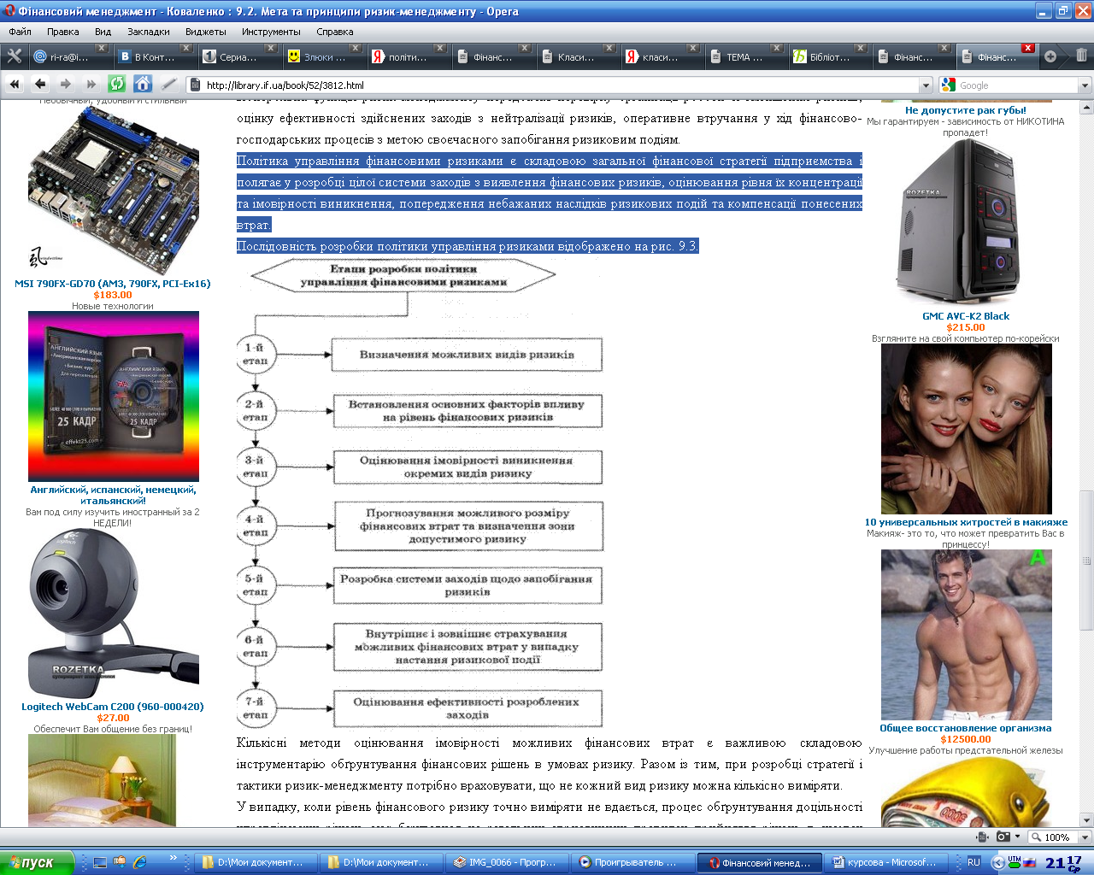The image size is (1094, 875).
Task: Open the MSI 790FX-GD70 ad link
Action: 113,284
